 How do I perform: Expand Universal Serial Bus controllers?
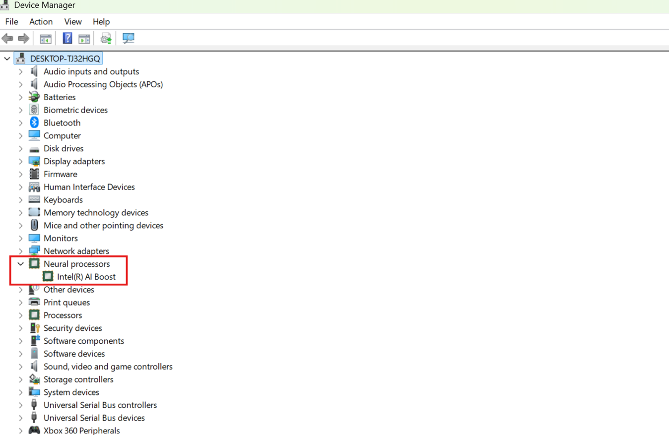pyautogui.click(x=20, y=405)
